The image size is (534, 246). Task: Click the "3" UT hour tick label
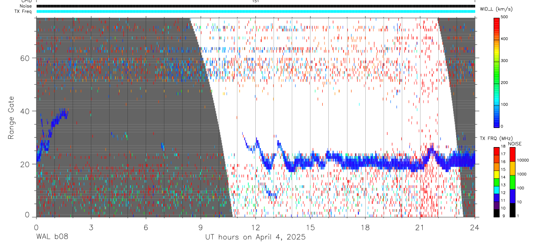point(91,227)
